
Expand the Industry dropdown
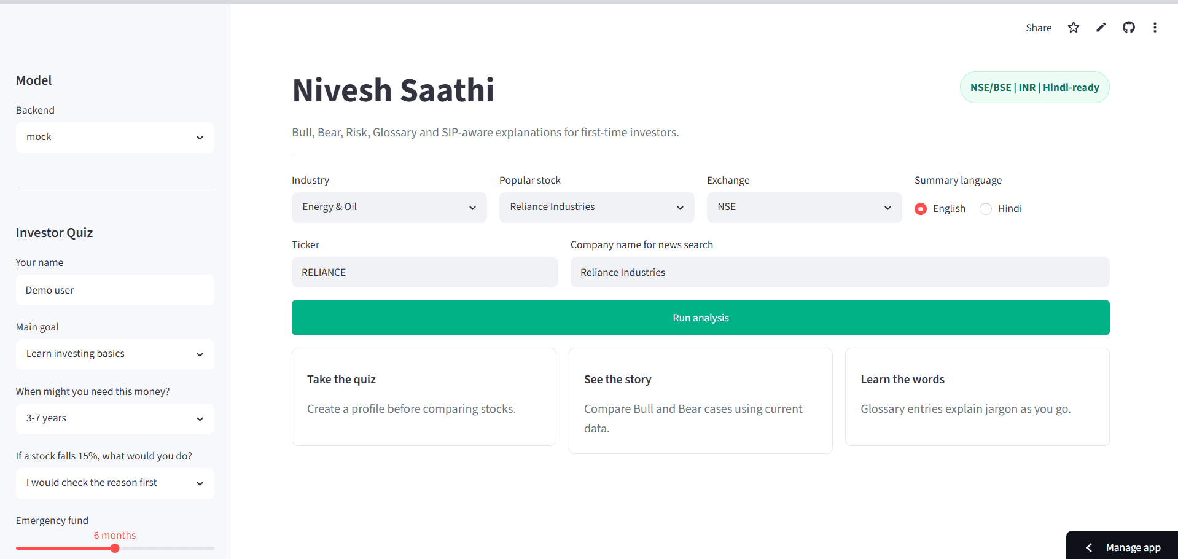389,207
